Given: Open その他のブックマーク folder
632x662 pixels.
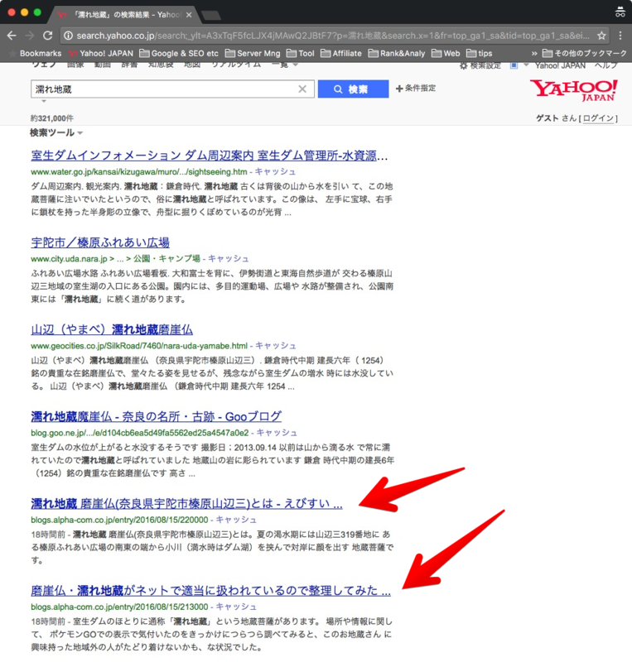Looking at the screenshot, I should click(585, 54).
